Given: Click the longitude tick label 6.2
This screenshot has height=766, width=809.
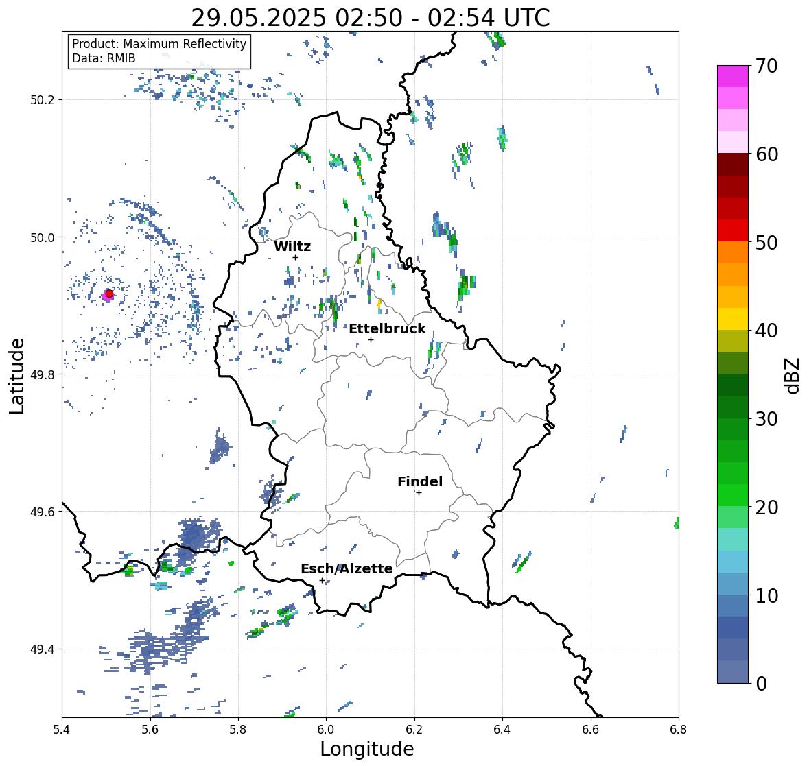Looking at the screenshot, I should [414, 730].
